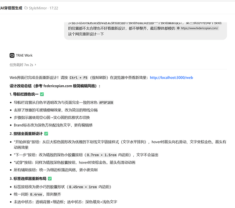The height and width of the screenshot is (208, 235).
Task: Click the bullet about 步骤指示器使用空心圆
Action: pyautogui.click(x=52, y=117)
